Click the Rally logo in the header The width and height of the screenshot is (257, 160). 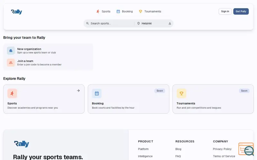(16, 12)
